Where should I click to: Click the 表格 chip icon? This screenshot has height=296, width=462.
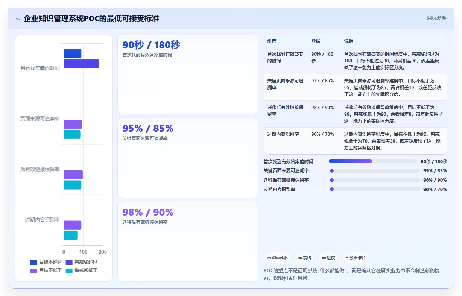coord(300,258)
